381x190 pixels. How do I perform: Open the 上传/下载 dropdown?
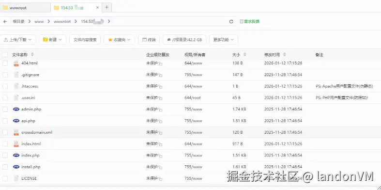pyautogui.click(x=18, y=40)
